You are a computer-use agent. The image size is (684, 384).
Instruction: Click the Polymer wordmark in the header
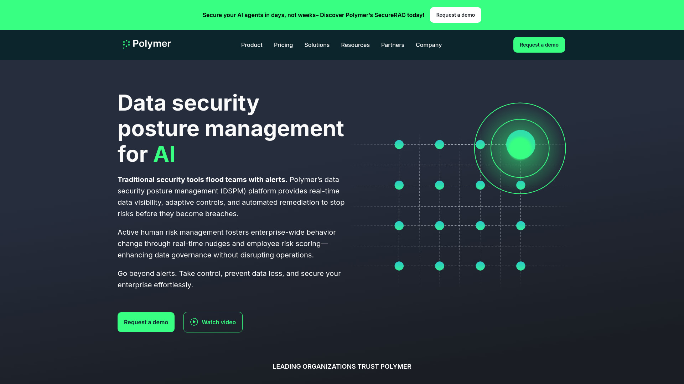tap(152, 44)
